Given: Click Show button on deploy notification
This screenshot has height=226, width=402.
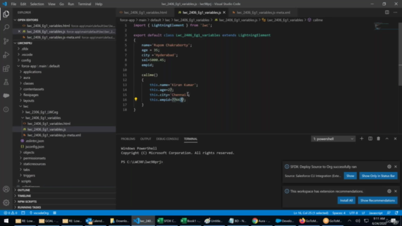Looking at the screenshot, I should [350, 176].
